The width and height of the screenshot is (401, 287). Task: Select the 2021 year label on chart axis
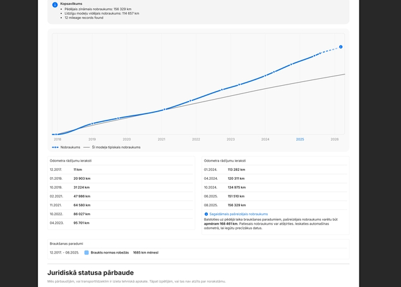[162, 139]
